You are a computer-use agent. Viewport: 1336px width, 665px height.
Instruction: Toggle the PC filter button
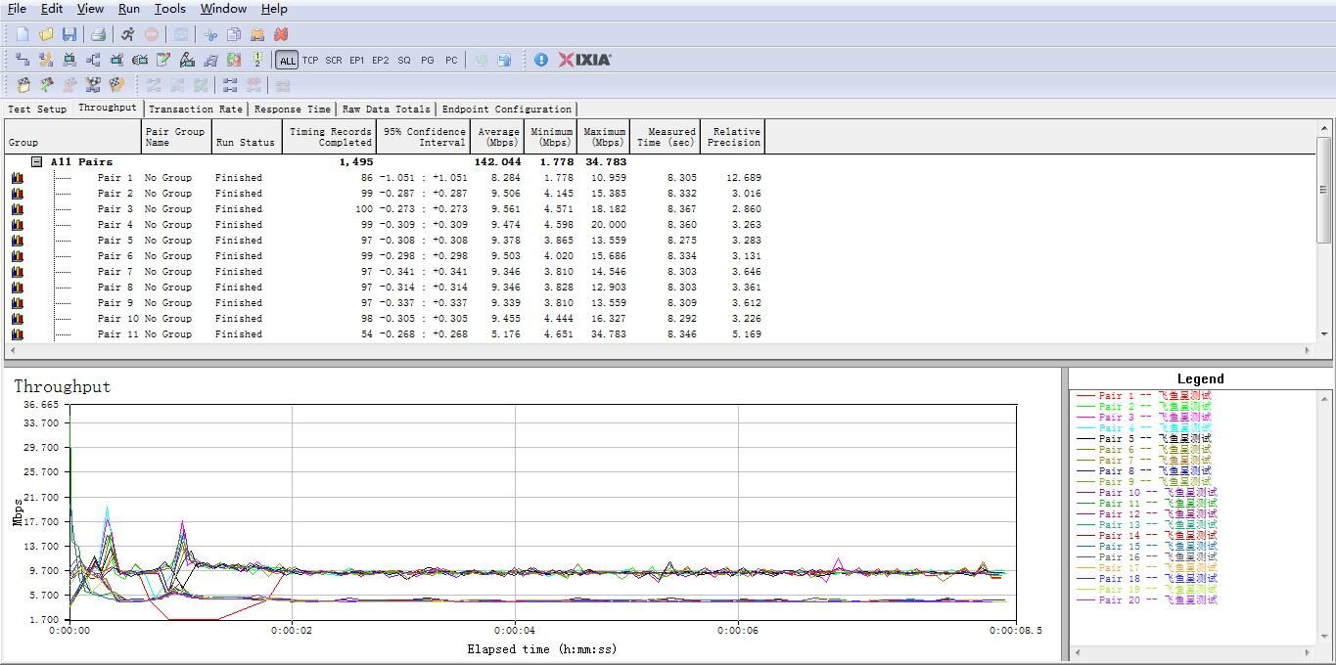coord(451,60)
